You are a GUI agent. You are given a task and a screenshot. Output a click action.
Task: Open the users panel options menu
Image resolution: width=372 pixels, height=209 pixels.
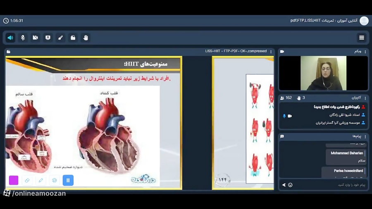click(365, 98)
